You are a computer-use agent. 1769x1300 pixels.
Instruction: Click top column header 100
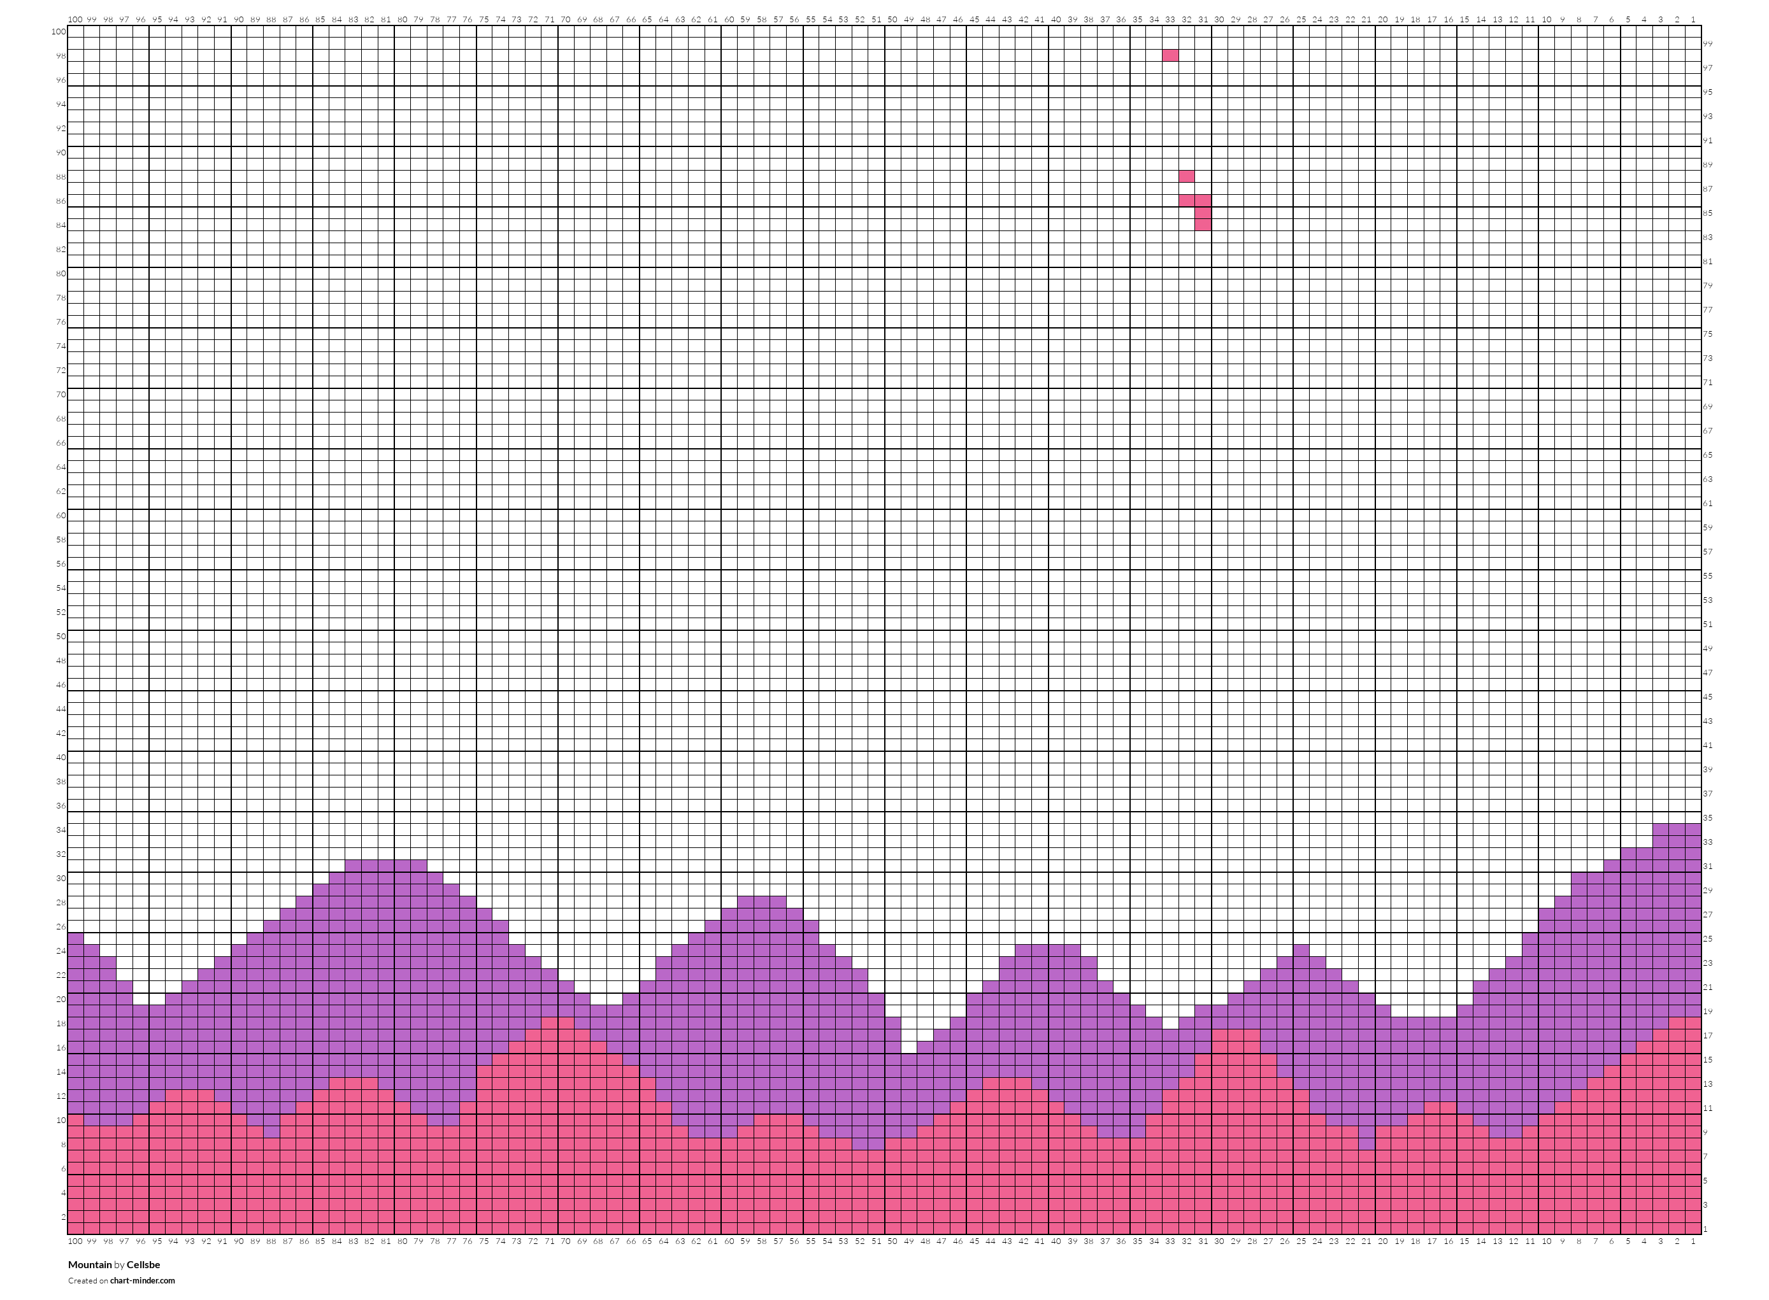click(75, 19)
